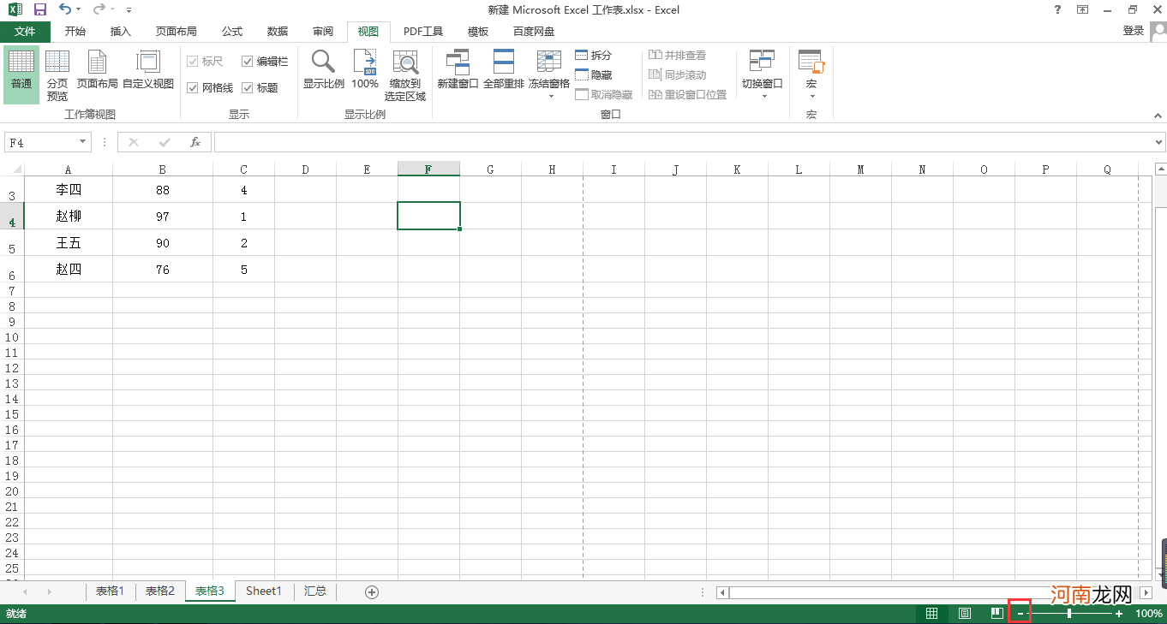The width and height of the screenshot is (1167, 624).
Task: Click the zoom in plus button
Action: pos(1119,614)
